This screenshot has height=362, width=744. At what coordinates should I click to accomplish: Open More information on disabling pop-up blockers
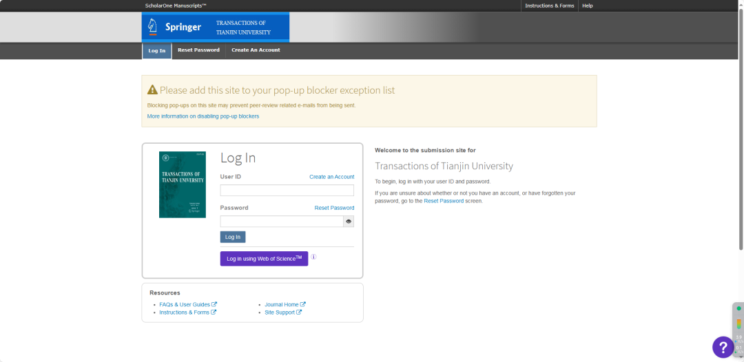click(x=203, y=116)
